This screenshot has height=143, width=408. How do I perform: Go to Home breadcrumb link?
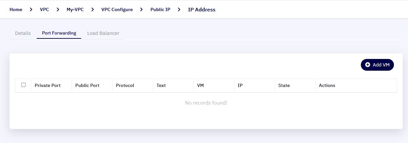pos(16,9)
